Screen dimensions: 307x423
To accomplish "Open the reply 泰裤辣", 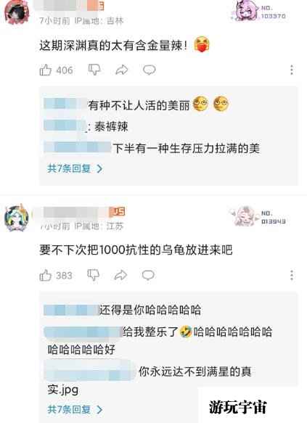I will pos(111,126).
